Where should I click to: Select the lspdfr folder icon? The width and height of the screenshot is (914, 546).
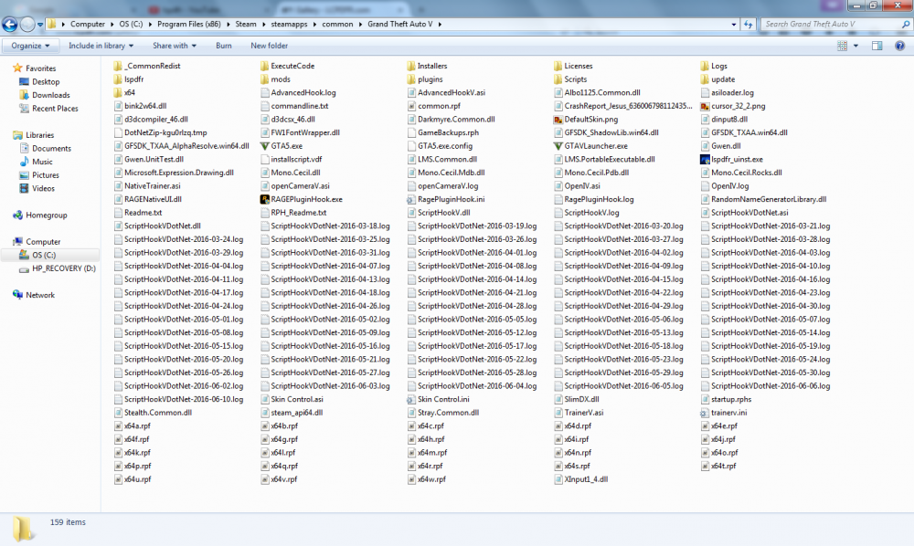(118, 79)
